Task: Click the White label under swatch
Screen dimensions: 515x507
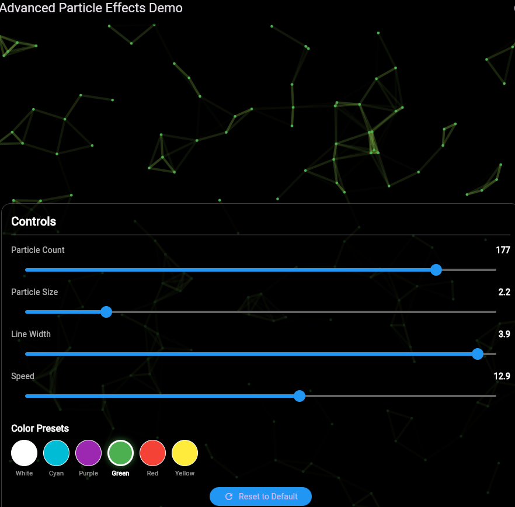Action: click(x=25, y=473)
